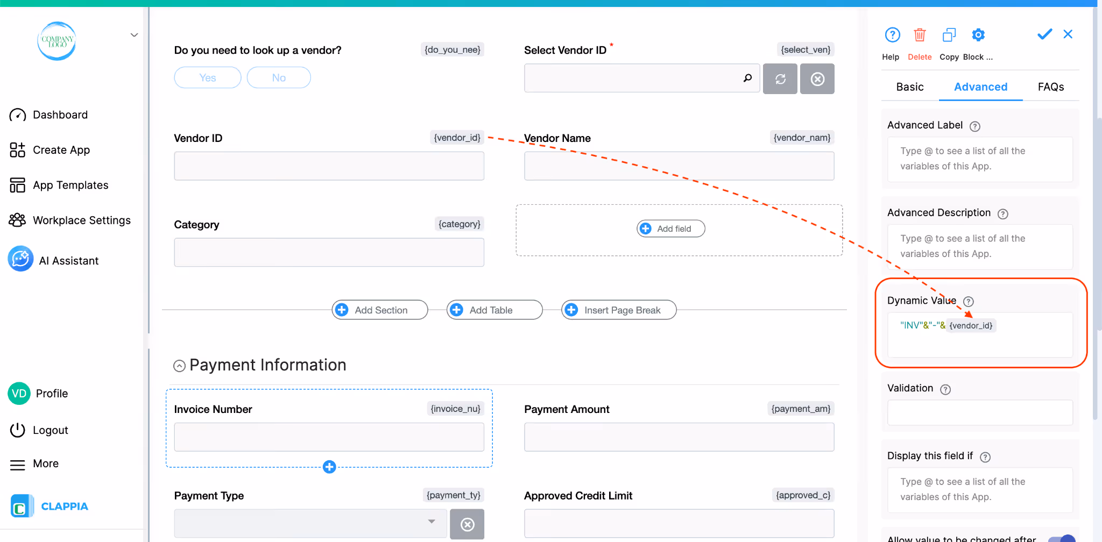Viewport: 1102px width, 542px height.
Task: Click the search icon in Select Vendor ID
Action: coord(747,78)
